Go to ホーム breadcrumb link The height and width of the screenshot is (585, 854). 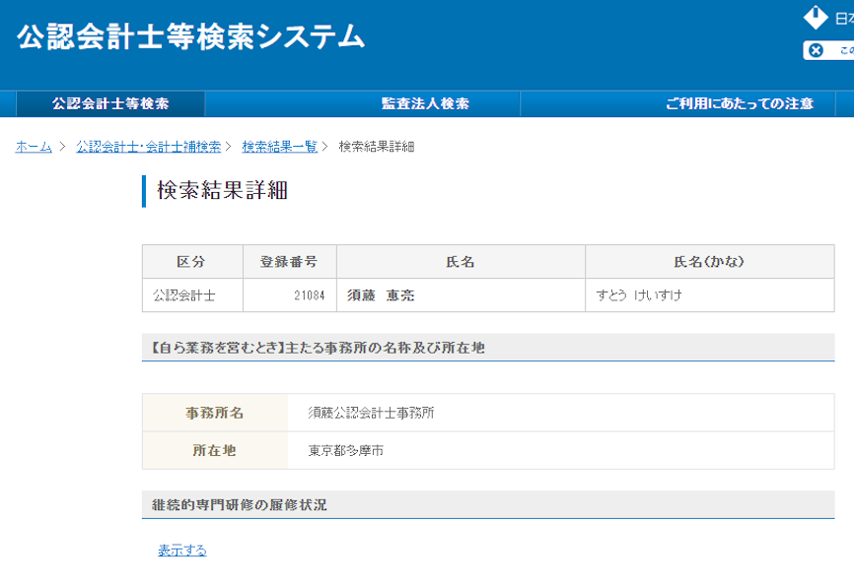(x=34, y=147)
